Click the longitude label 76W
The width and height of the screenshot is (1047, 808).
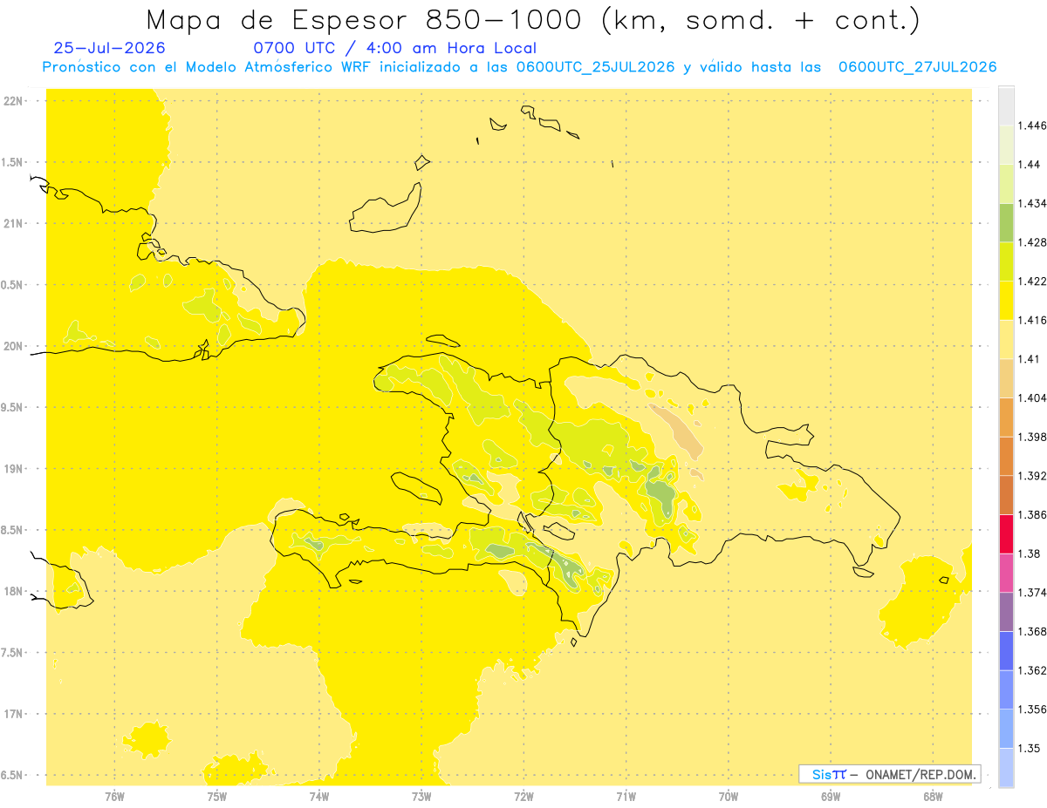click(x=114, y=798)
